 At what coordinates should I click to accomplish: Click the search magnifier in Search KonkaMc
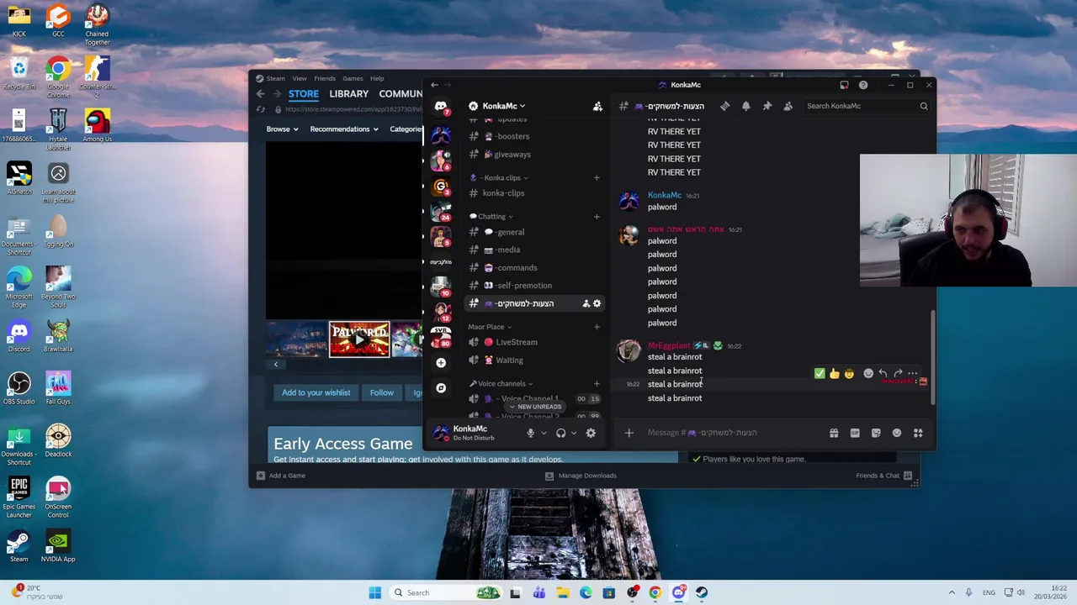923,106
